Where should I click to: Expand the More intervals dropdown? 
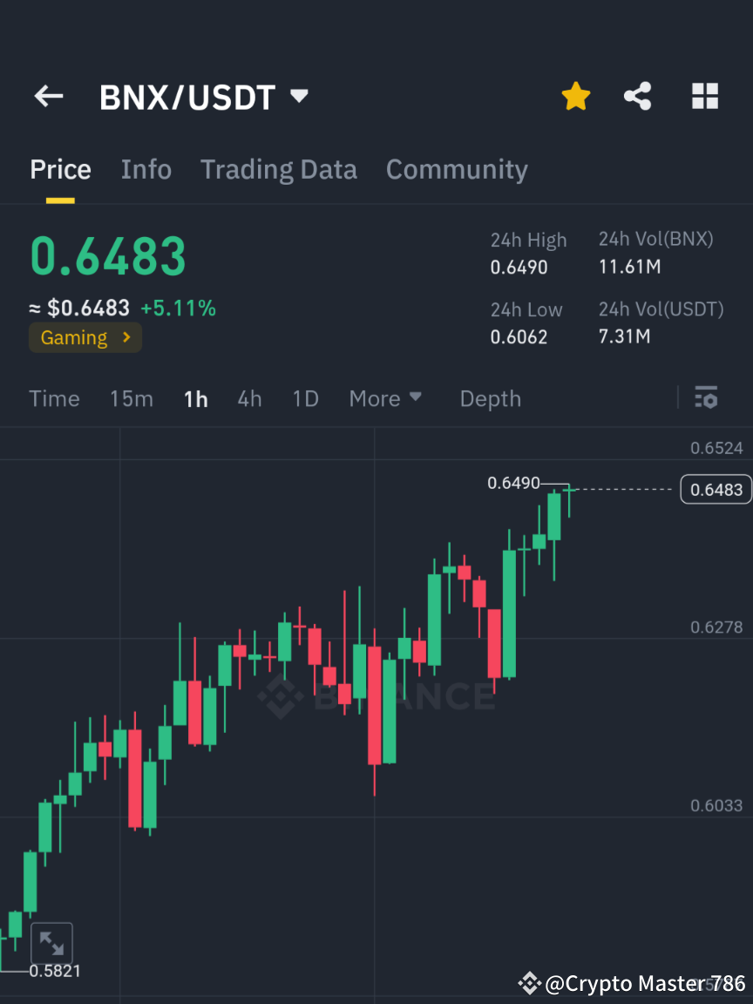tap(385, 398)
